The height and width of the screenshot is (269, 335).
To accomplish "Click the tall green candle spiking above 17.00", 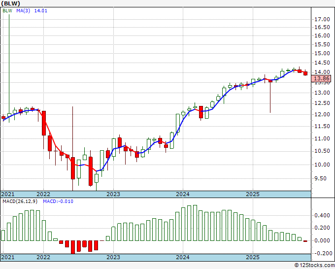I will tap(9, 68).
